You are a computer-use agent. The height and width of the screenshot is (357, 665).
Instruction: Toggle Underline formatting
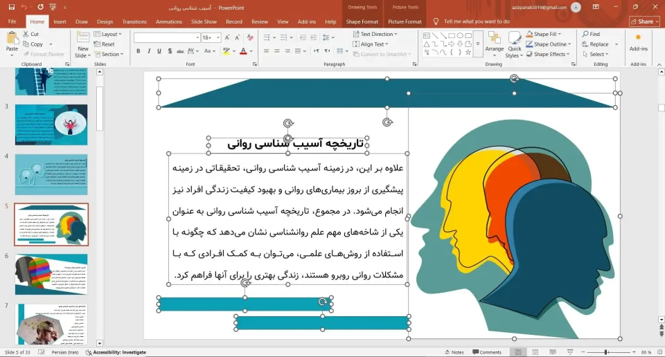(x=159, y=51)
